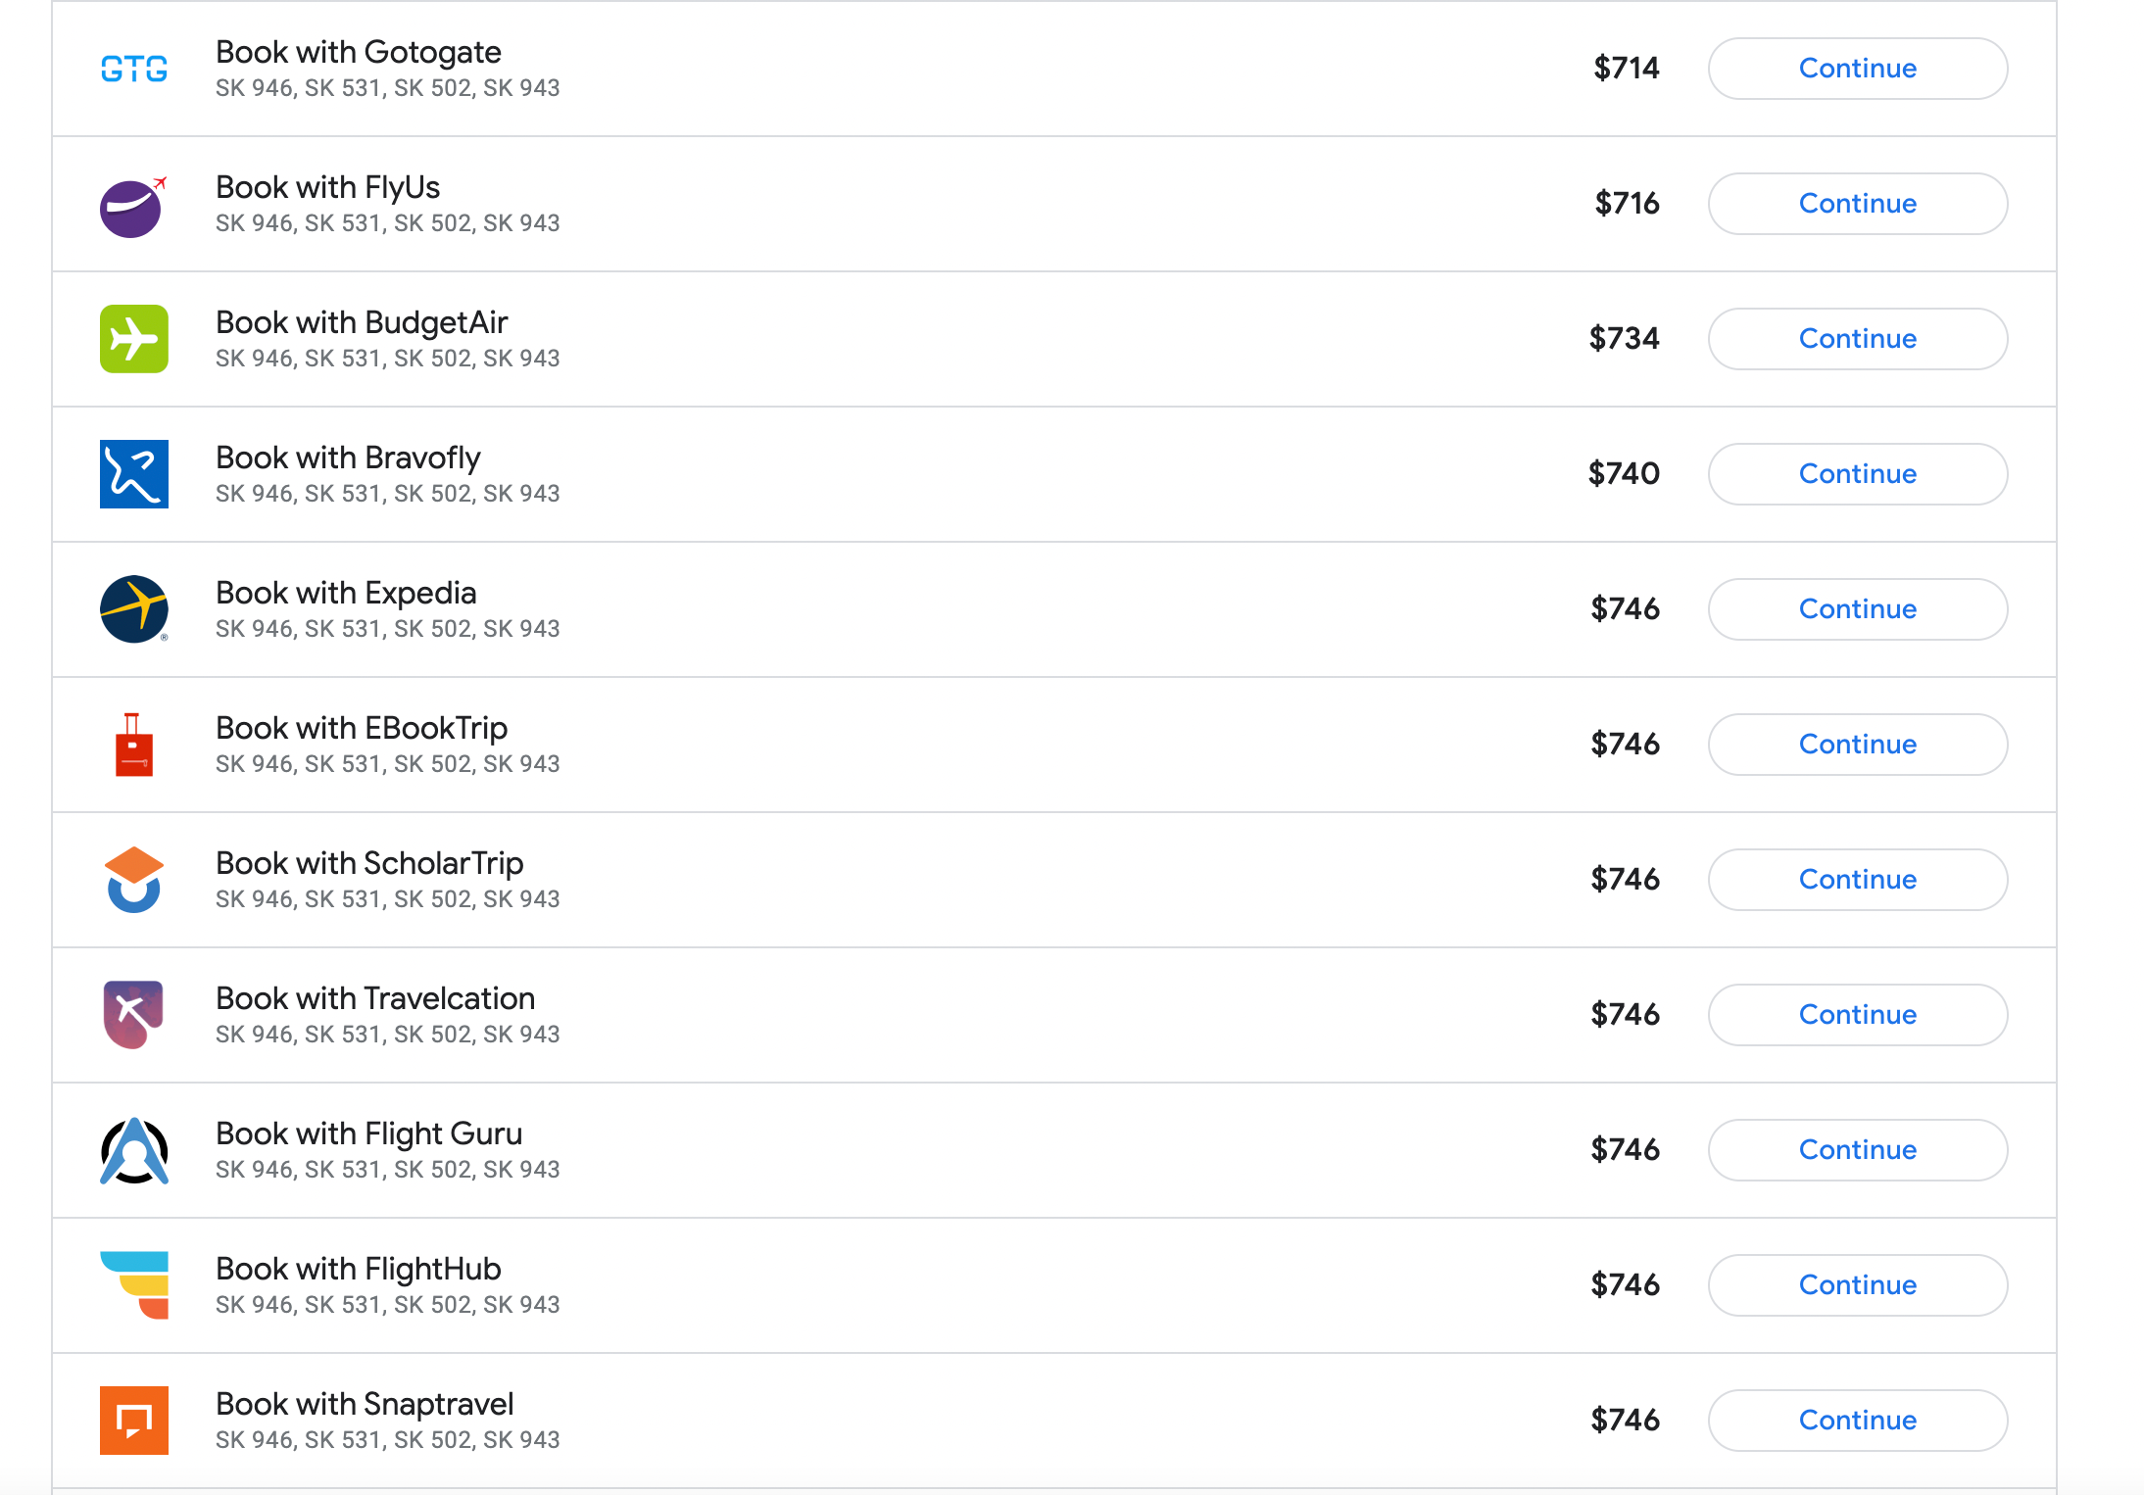Click the blue Bravofly logo icon
The width and height of the screenshot is (2144, 1495).
(134, 474)
